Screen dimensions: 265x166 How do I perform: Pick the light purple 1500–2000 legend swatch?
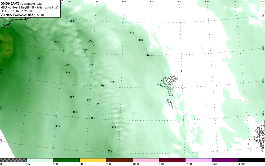pos(198,160)
